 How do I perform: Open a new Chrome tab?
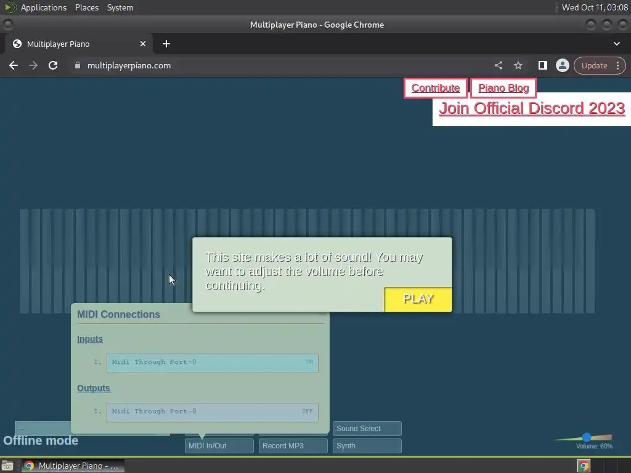[166, 44]
